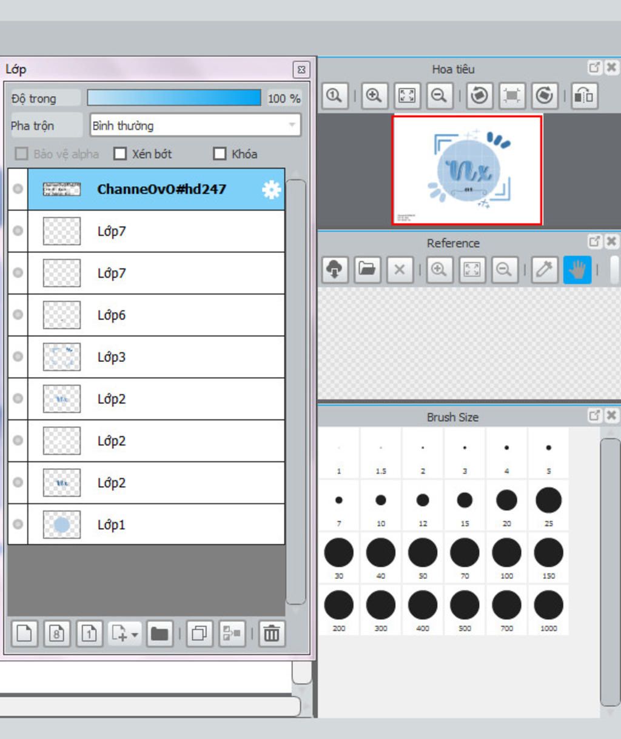
Task: Enable the Khóa checkbox
Action: pyautogui.click(x=220, y=154)
